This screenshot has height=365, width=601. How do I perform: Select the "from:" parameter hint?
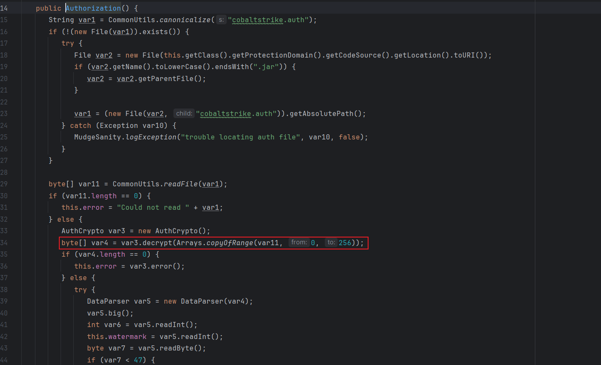[x=299, y=243]
